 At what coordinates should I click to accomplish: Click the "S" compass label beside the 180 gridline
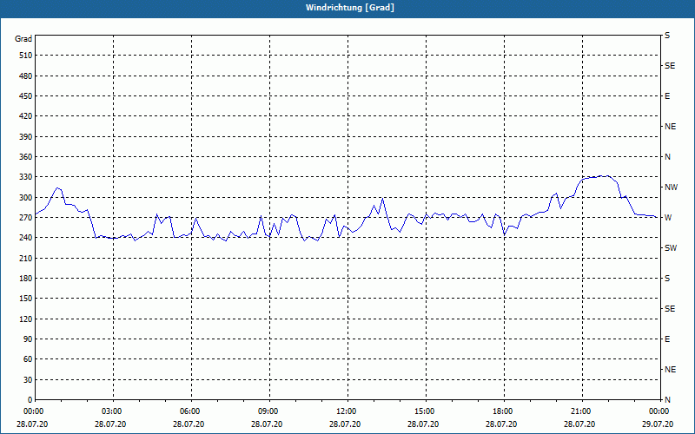667,279
